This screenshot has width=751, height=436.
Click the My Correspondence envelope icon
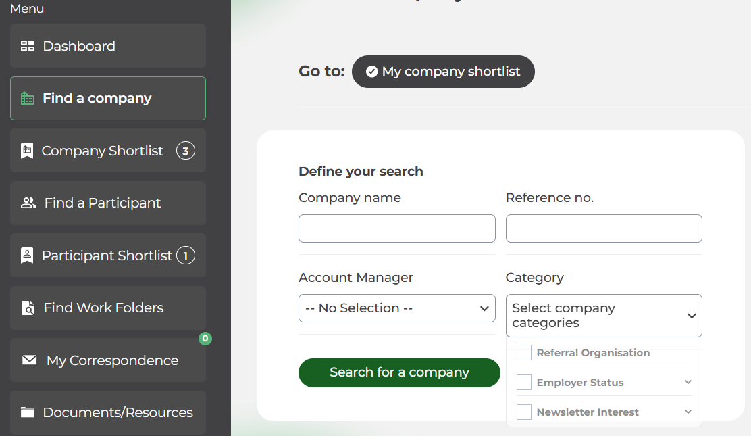click(x=30, y=360)
